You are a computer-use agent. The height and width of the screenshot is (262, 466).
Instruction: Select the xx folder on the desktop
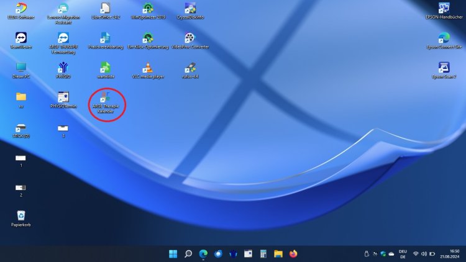pos(21,100)
